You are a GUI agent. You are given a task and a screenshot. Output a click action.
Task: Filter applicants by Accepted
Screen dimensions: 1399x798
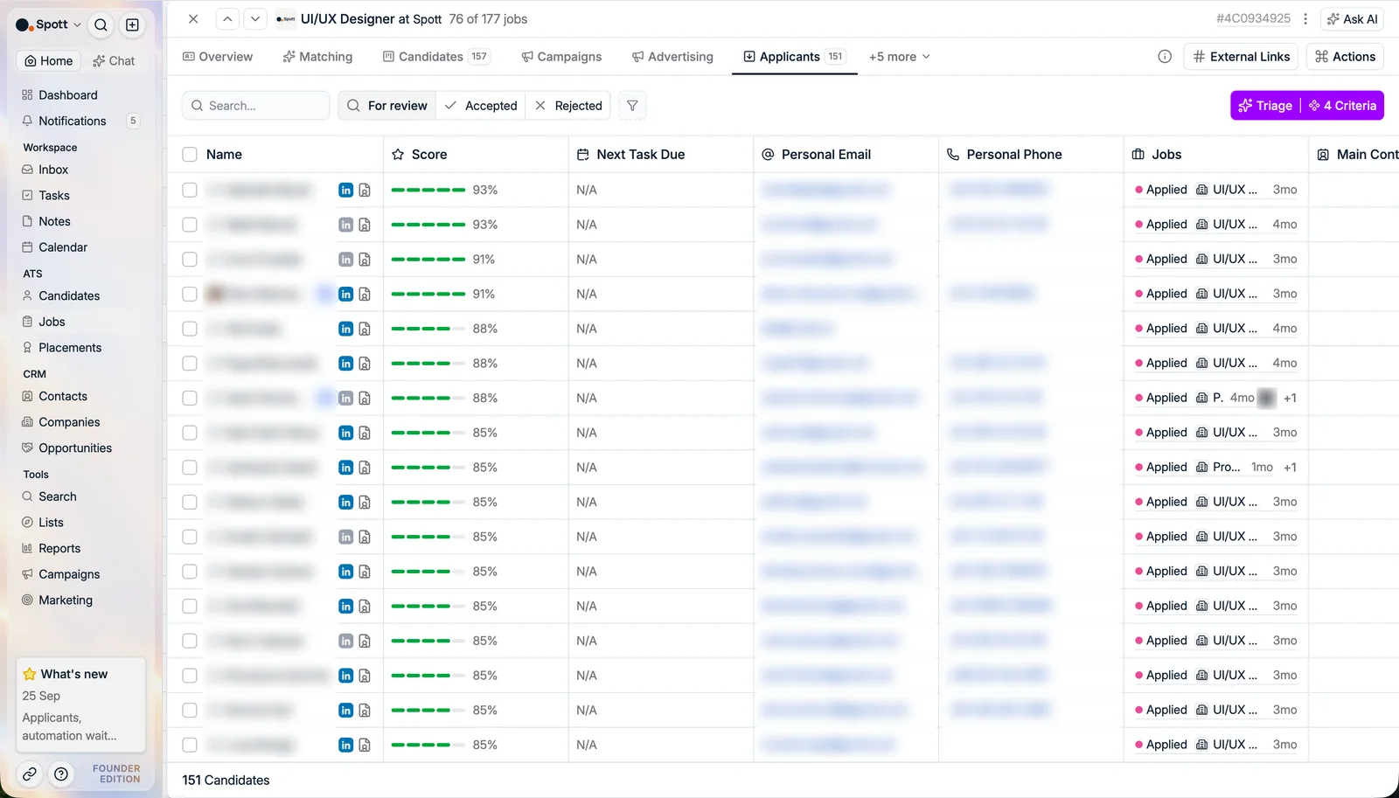click(x=481, y=106)
